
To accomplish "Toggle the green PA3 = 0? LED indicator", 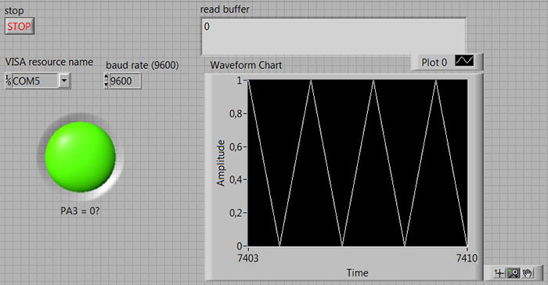I will tap(81, 157).
